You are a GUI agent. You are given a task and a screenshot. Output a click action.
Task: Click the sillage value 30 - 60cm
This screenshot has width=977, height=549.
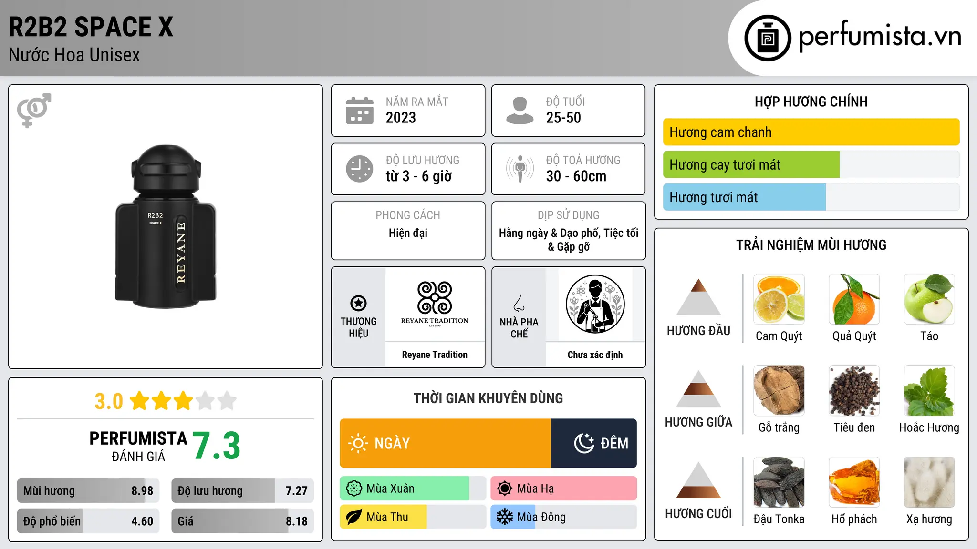coord(576,176)
